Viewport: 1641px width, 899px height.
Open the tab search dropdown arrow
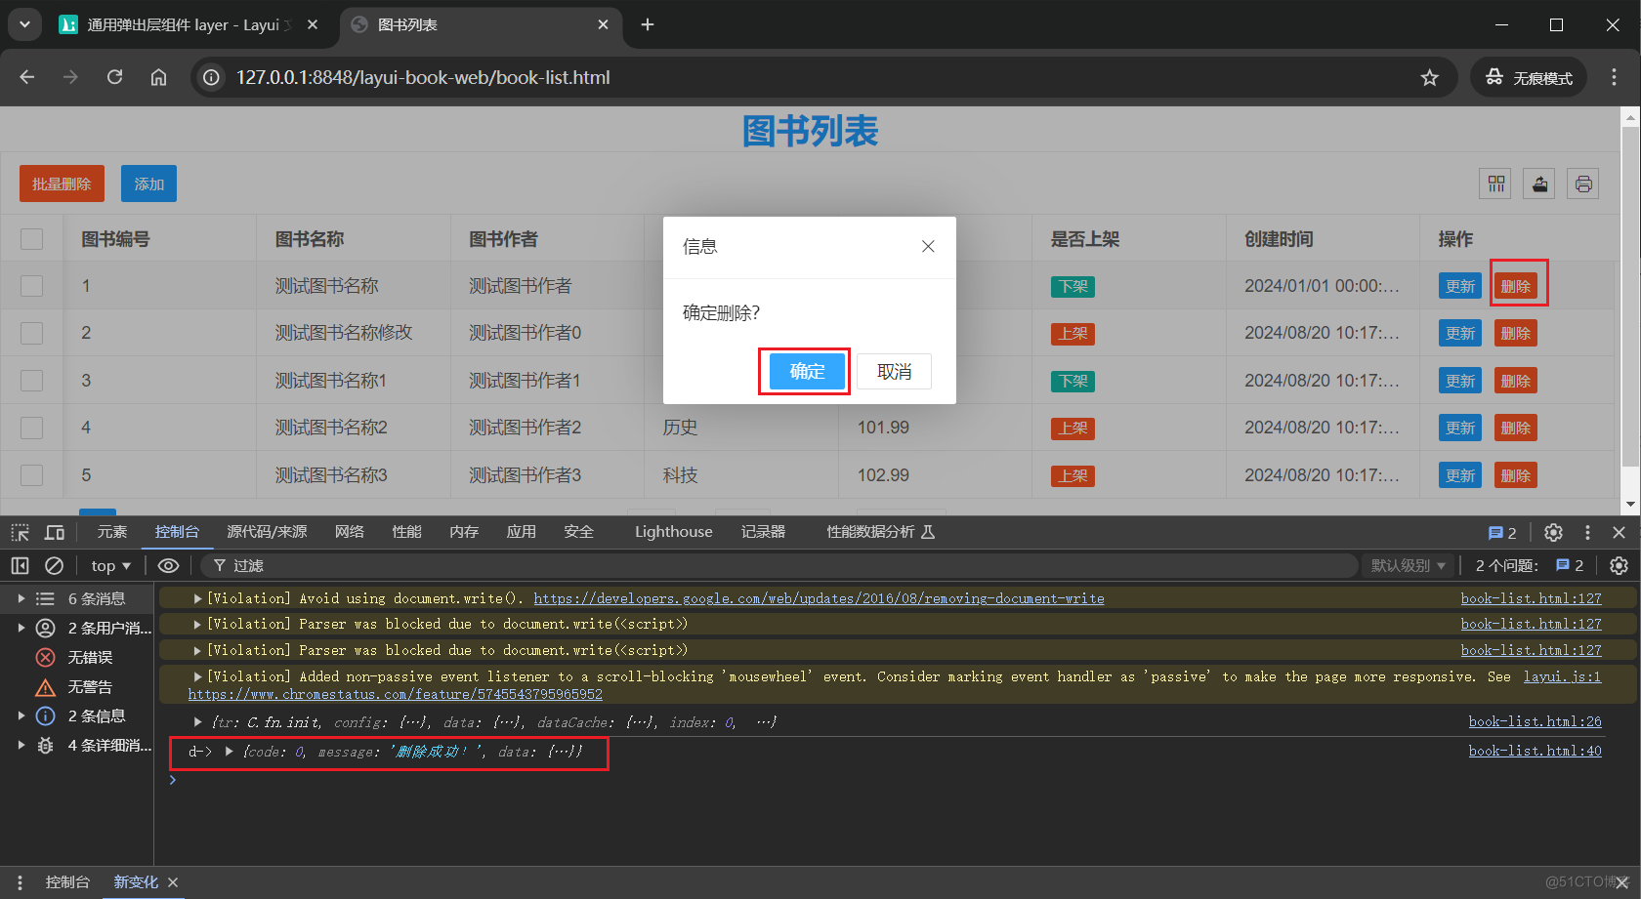[24, 24]
